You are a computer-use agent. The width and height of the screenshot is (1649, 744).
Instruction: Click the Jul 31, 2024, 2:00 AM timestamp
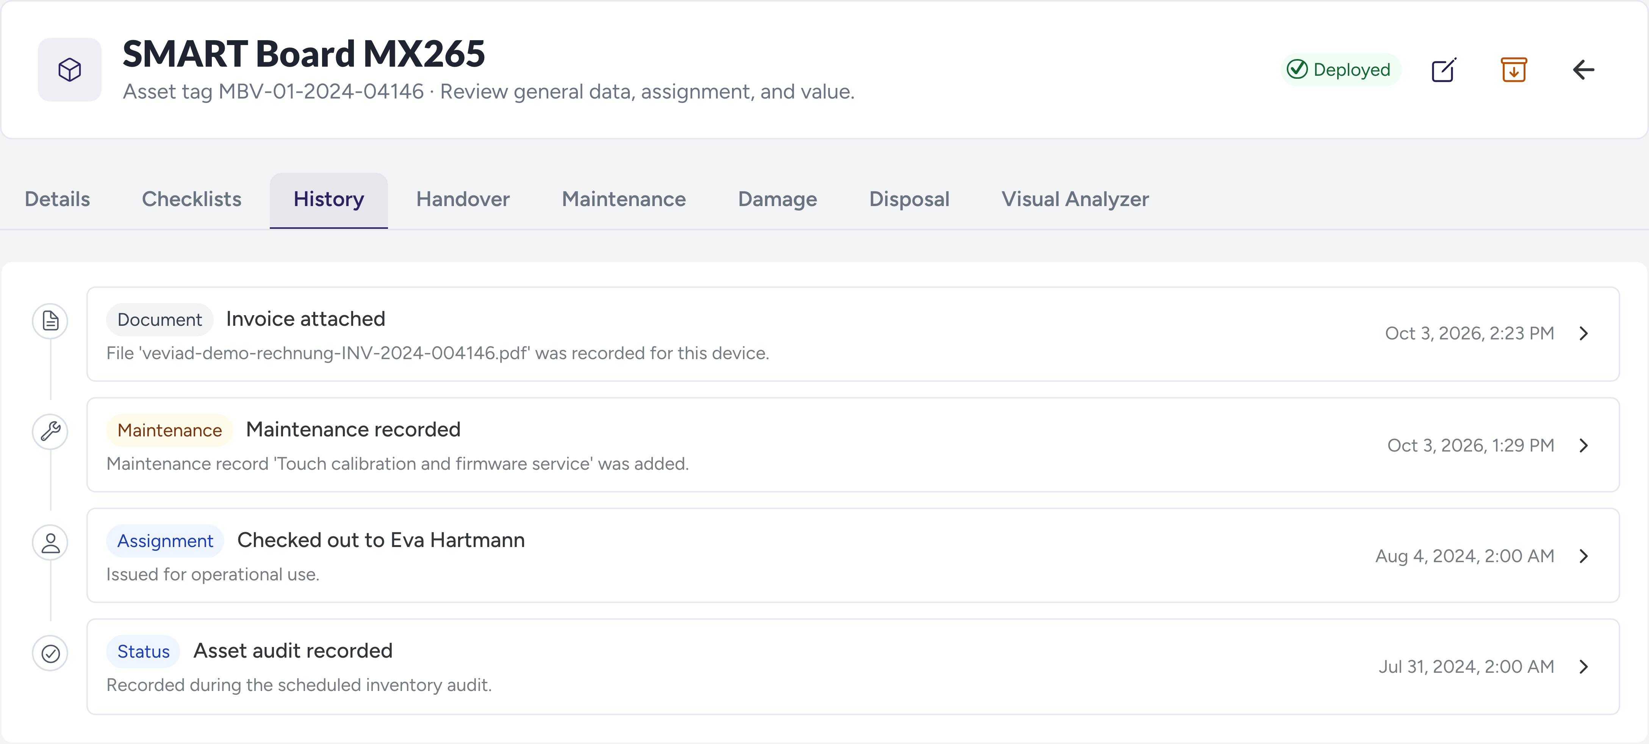[x=1466, y=667]
